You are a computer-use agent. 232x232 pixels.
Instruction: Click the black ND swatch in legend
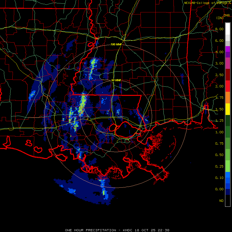tap(228, 201)
